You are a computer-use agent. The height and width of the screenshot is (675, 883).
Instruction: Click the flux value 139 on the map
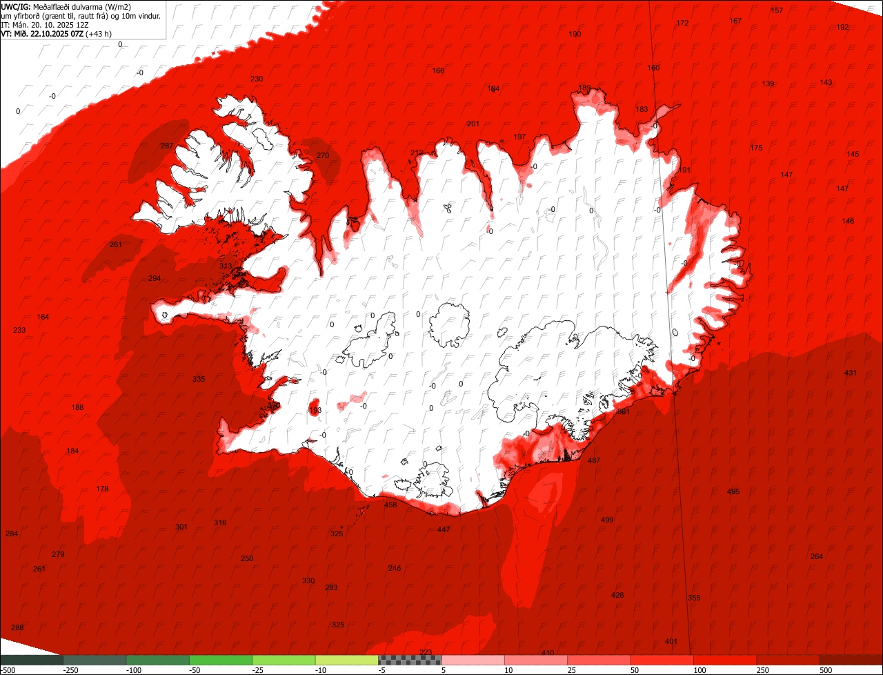click(x=768, y=84)
